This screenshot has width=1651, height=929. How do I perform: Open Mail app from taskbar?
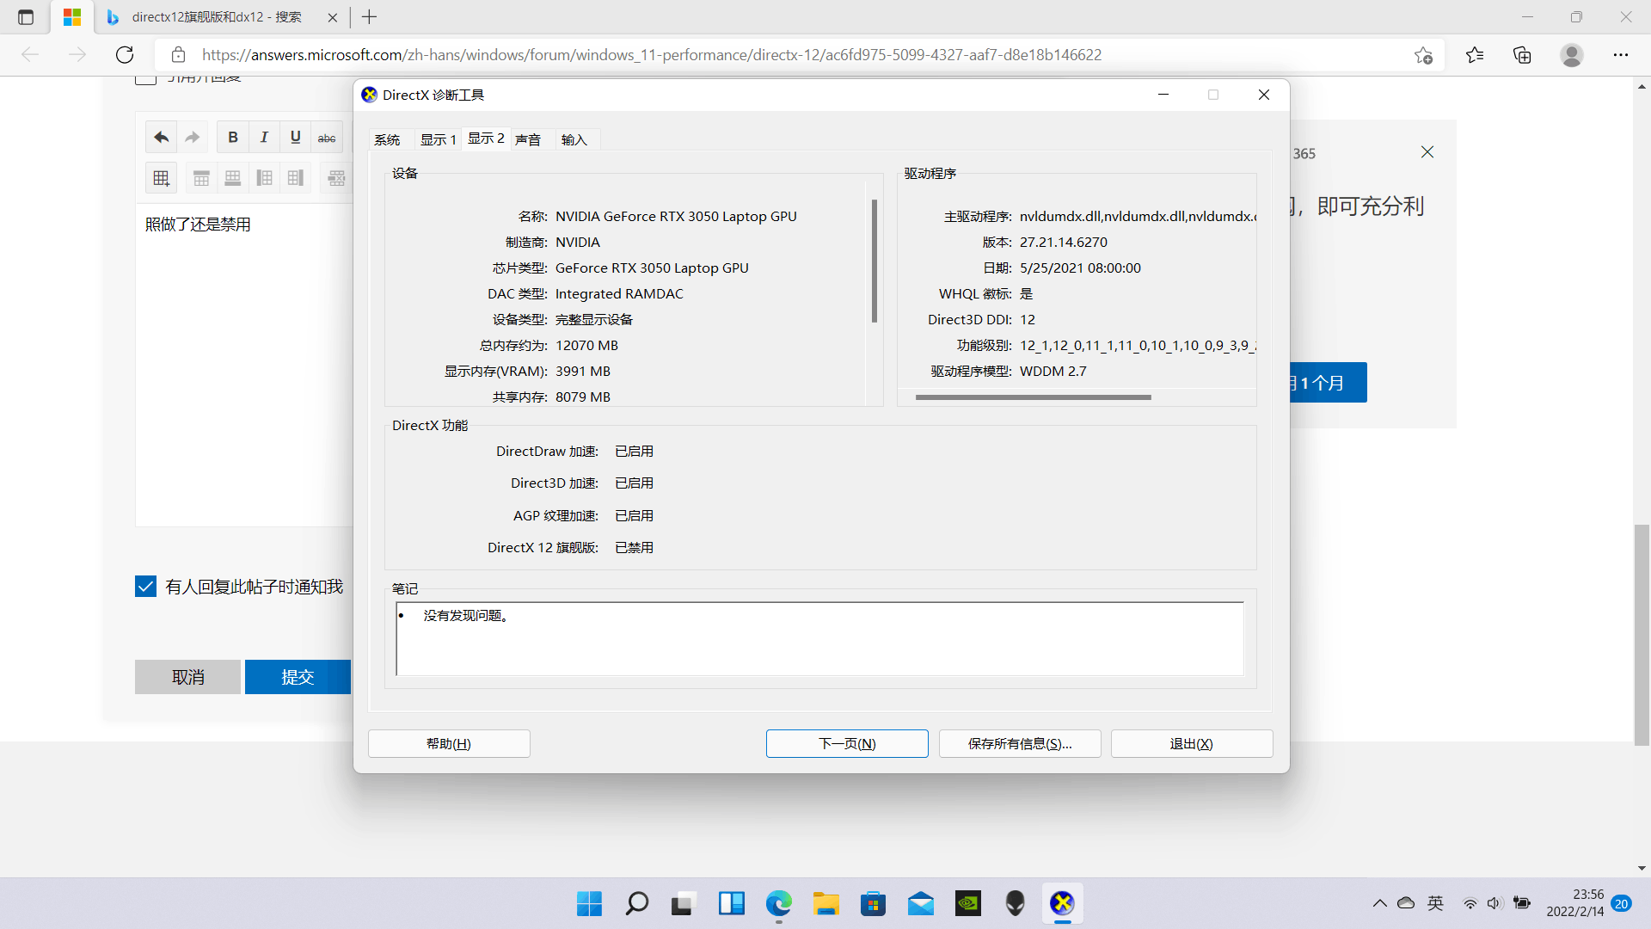[920, 903]
